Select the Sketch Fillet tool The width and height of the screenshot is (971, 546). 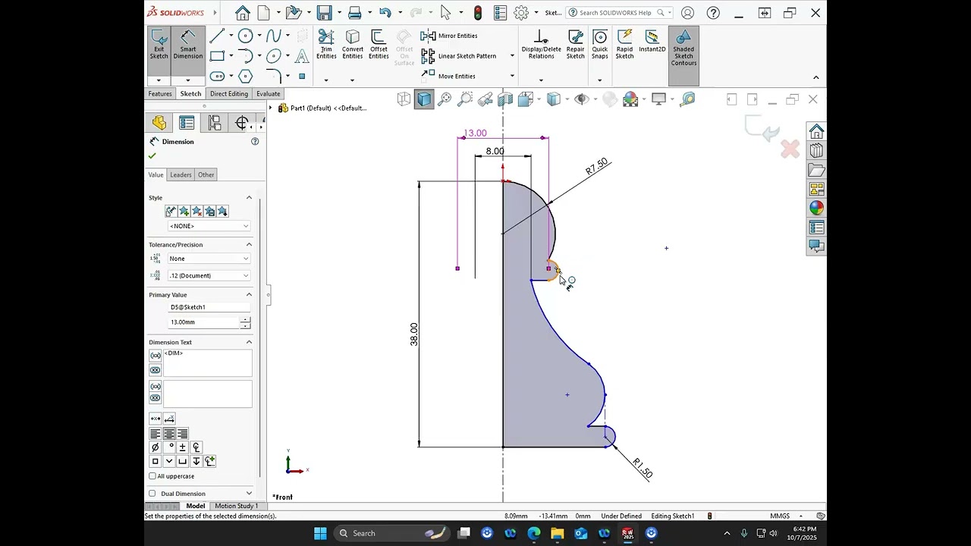[274, 76]
